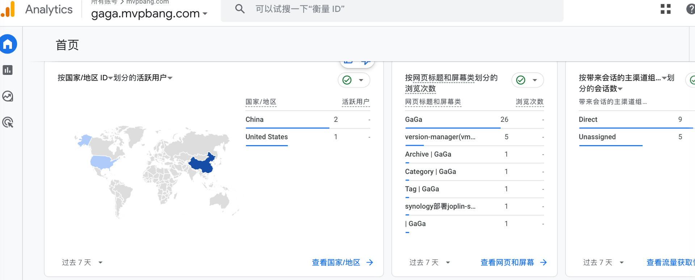
Task: Change date range on country card
Action: tap(82, 262)
